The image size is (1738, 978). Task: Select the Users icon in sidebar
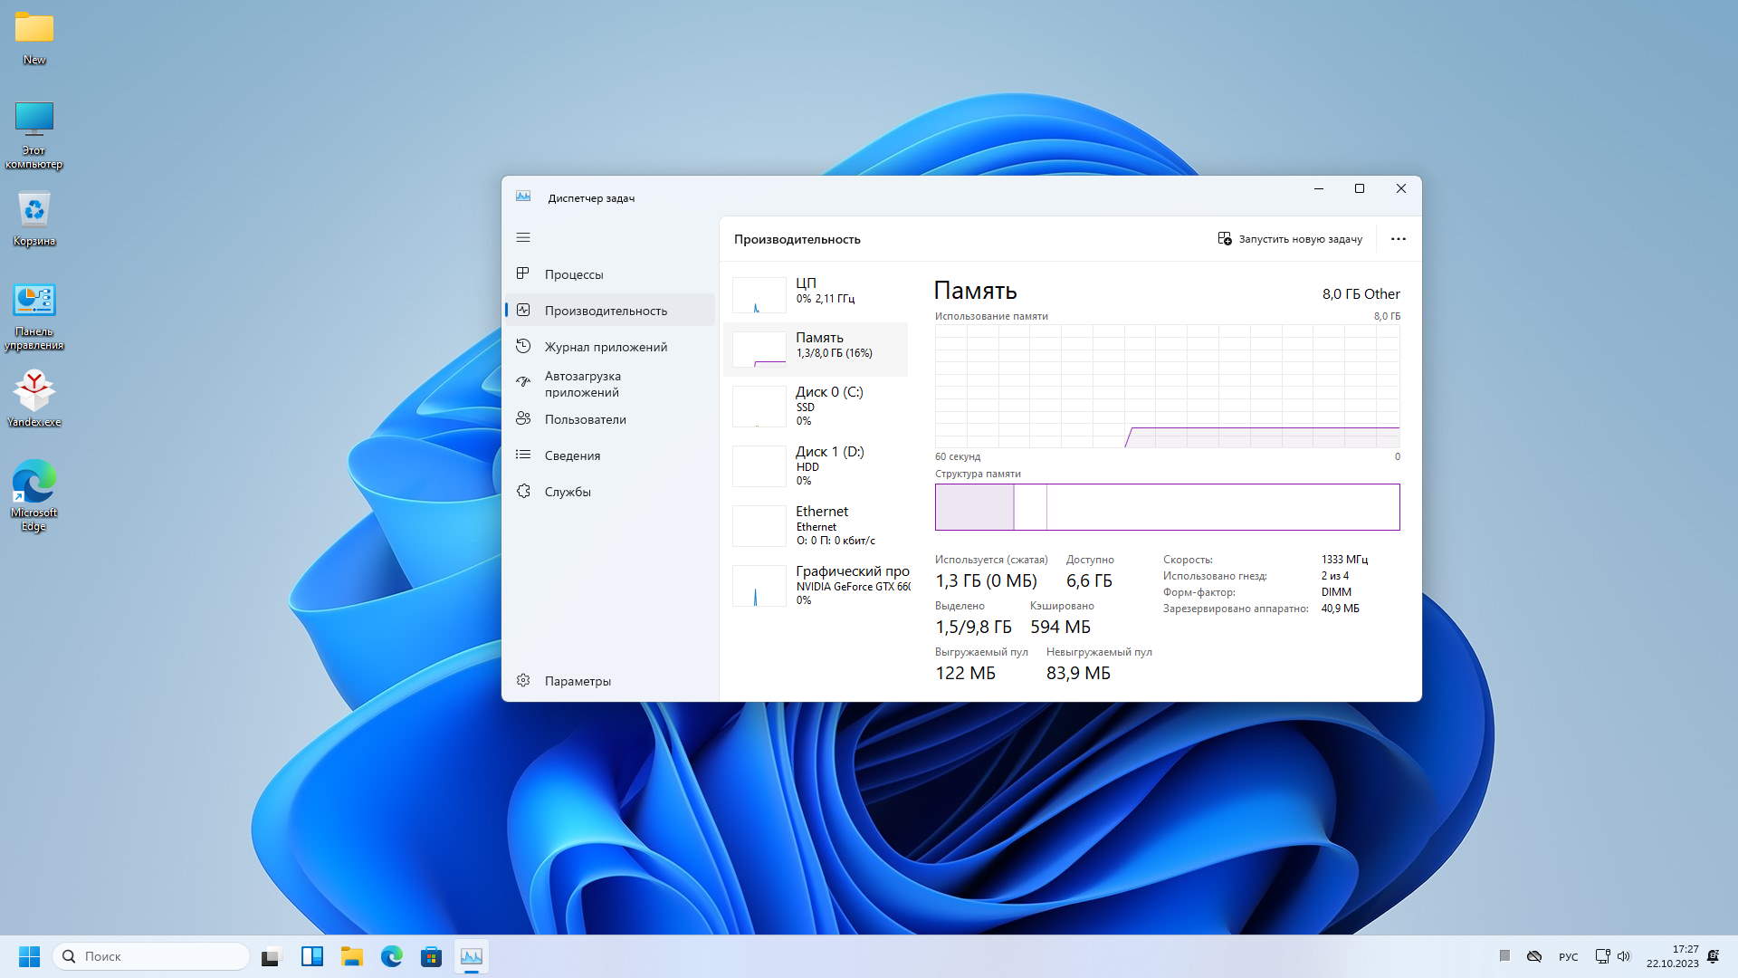click(x=523, y=418)
